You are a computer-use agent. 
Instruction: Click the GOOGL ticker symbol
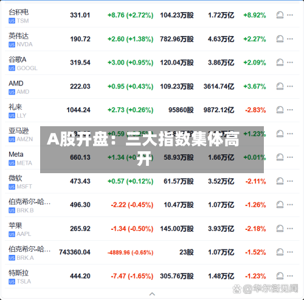(27, 68)
